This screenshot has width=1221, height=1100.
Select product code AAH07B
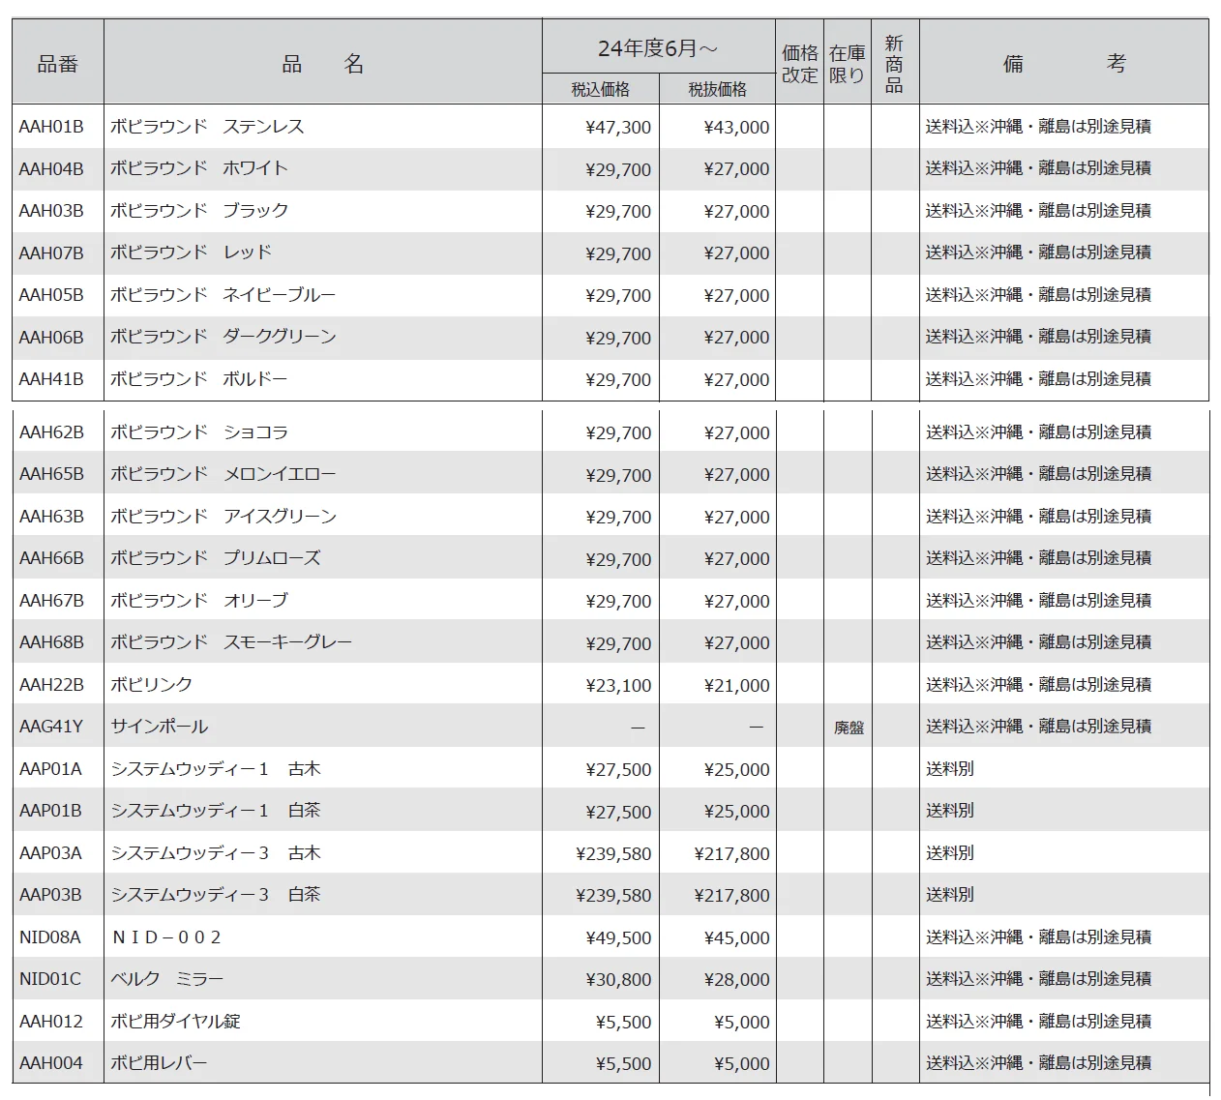(51, 253)
